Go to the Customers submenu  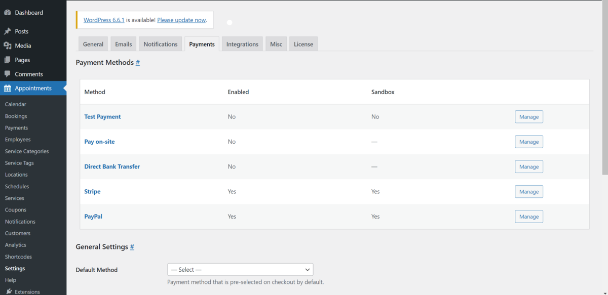(18, 233)
